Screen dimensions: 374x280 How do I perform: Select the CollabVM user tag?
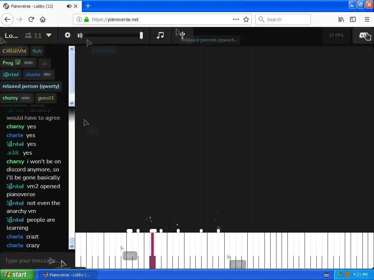pos(14,51)
